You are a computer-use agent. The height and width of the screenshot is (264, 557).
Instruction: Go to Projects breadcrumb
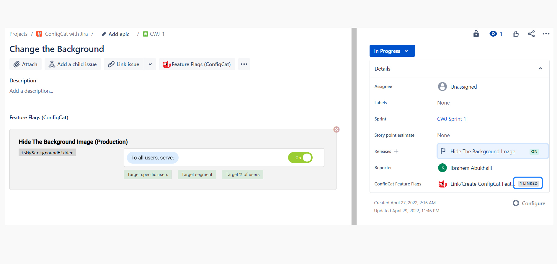point(18,34)
